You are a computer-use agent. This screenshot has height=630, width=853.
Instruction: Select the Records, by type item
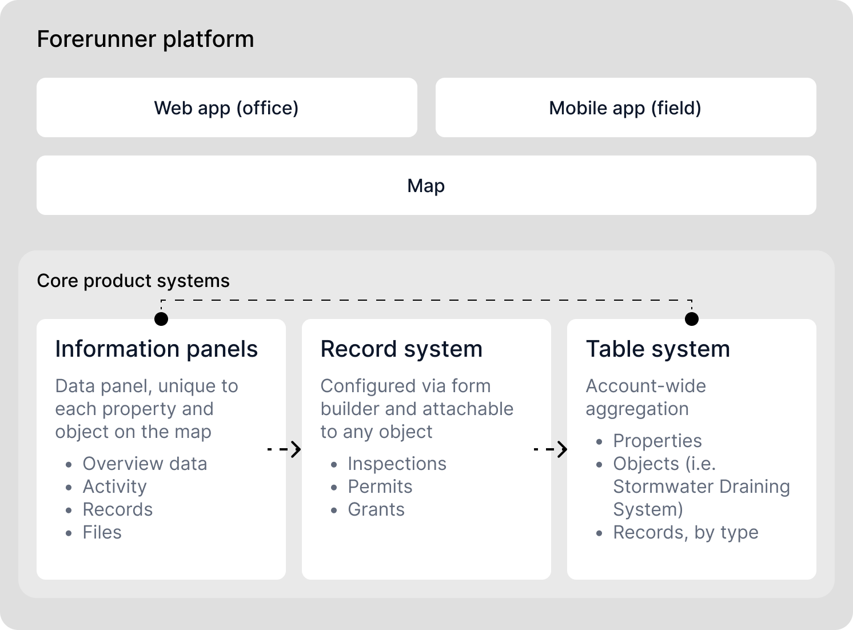[685, 532]
